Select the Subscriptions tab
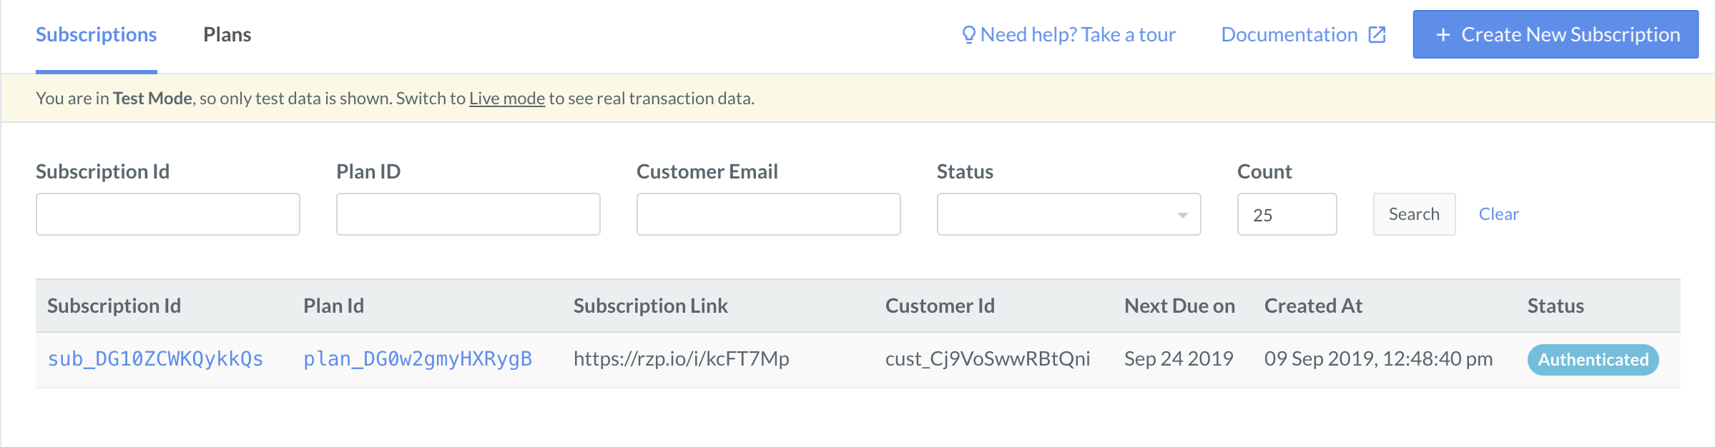Screen dimensions: 1715x447 (x=97, y=35)
